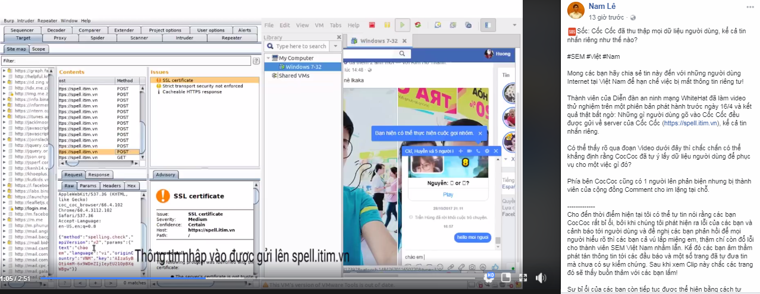This screenshot has width=760, height=294.
Task: Open the HD video quality settings gear
Action: click(x=491, y=277)
